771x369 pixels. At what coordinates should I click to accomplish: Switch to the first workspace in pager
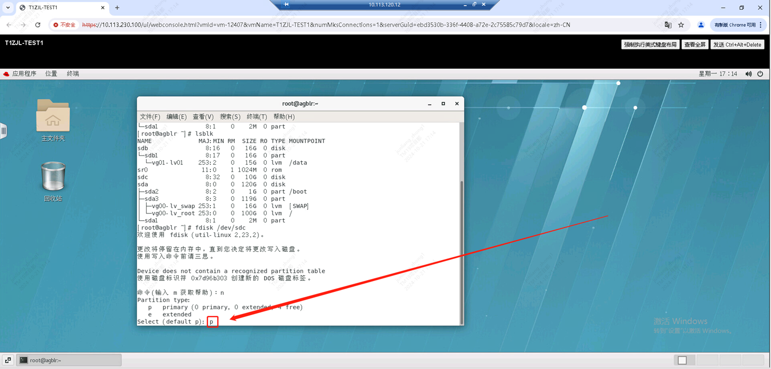(682, 360)
